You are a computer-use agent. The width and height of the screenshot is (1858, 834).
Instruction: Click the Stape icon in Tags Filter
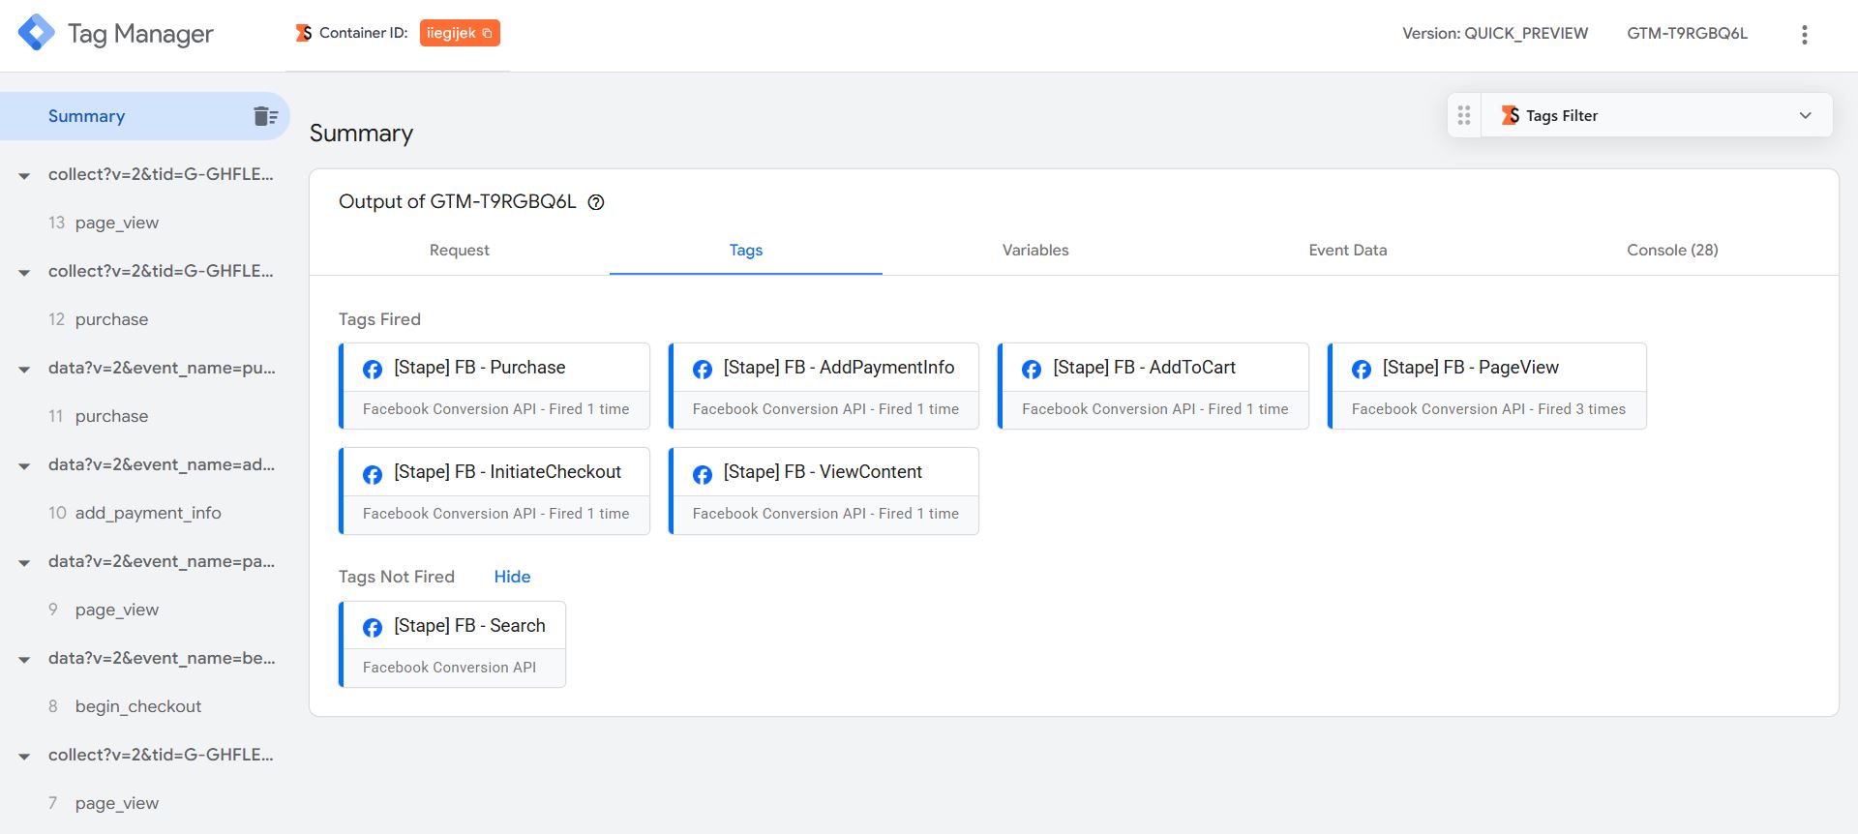[x=1510, y=115]
